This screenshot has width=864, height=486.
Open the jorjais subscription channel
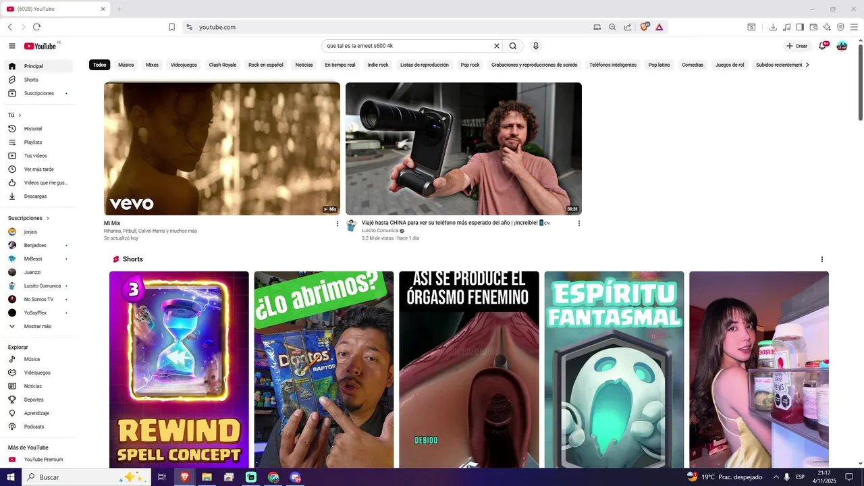(x=39, y=232)
